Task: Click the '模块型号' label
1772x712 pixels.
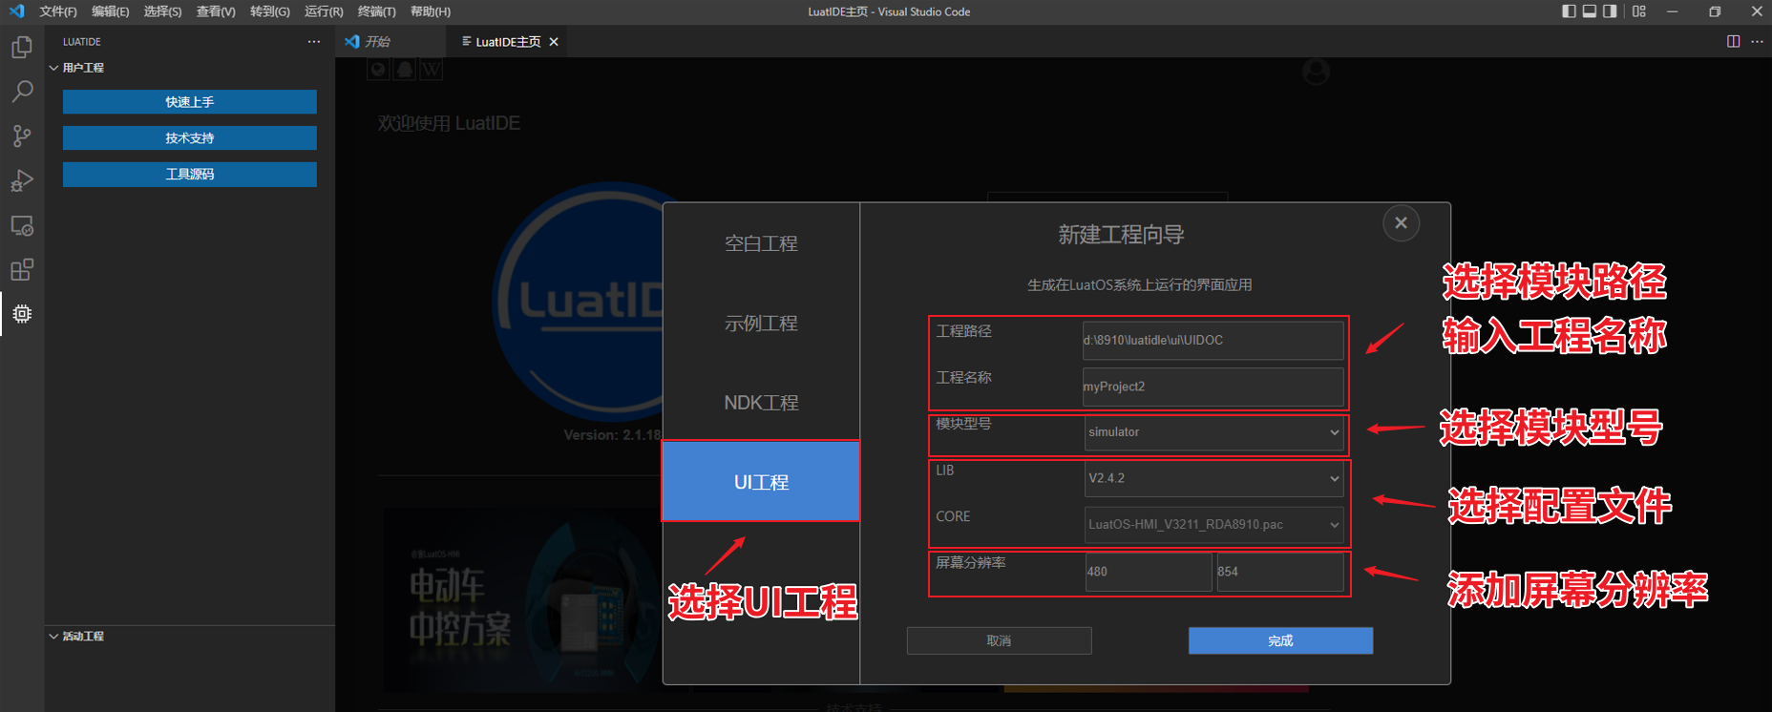Action: [x=963, y=424]
